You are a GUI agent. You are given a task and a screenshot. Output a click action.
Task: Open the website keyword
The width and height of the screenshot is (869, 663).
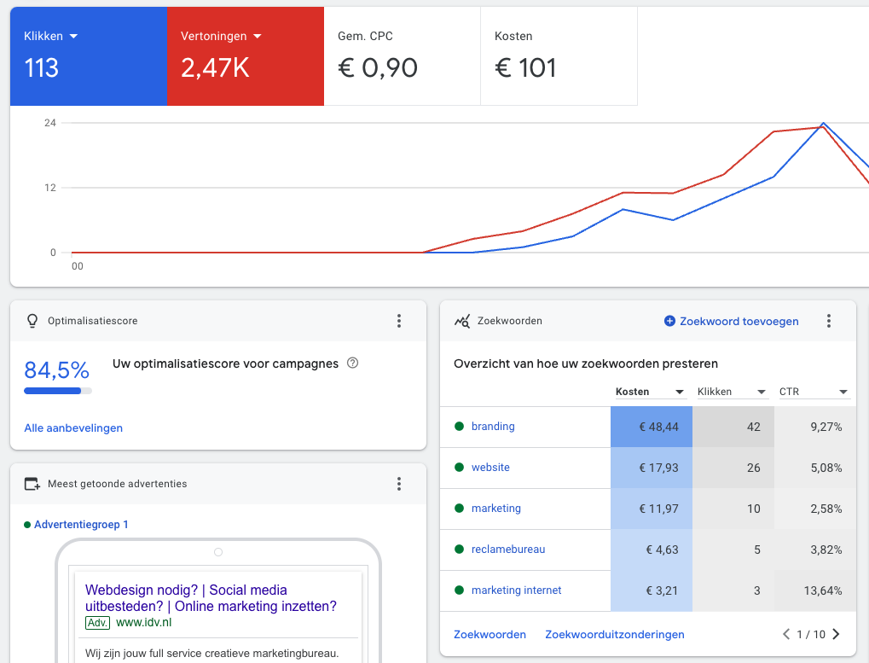click(490, 468)
